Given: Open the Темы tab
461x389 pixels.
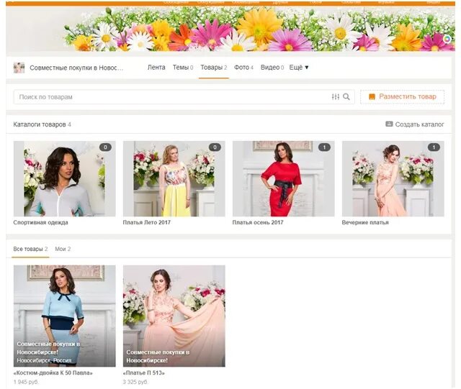Looking at the screenshot, I should (183, 68).
